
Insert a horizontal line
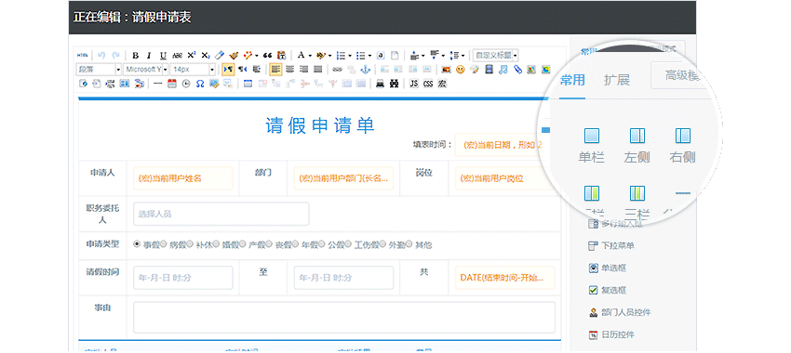(x=158, y=84)
